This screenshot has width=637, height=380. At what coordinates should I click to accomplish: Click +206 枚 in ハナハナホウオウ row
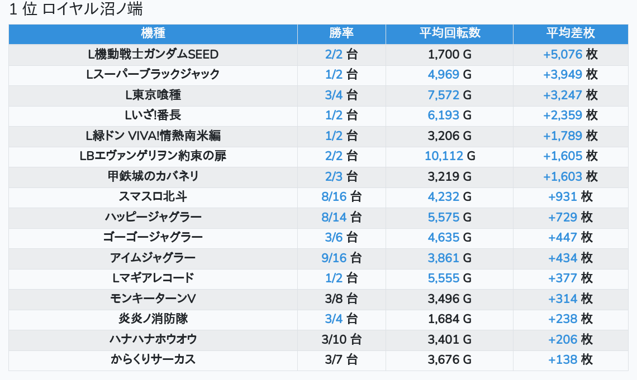pyautogui.click(x=571, y=339)
